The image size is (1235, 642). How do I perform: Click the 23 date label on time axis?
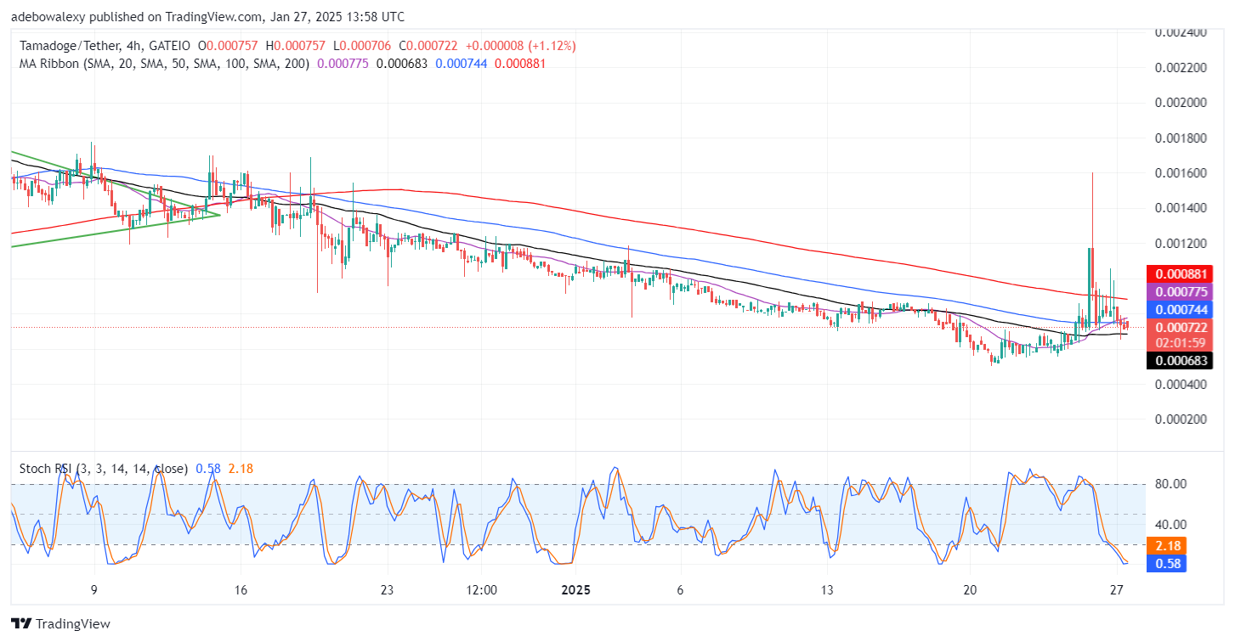(387, 589)
